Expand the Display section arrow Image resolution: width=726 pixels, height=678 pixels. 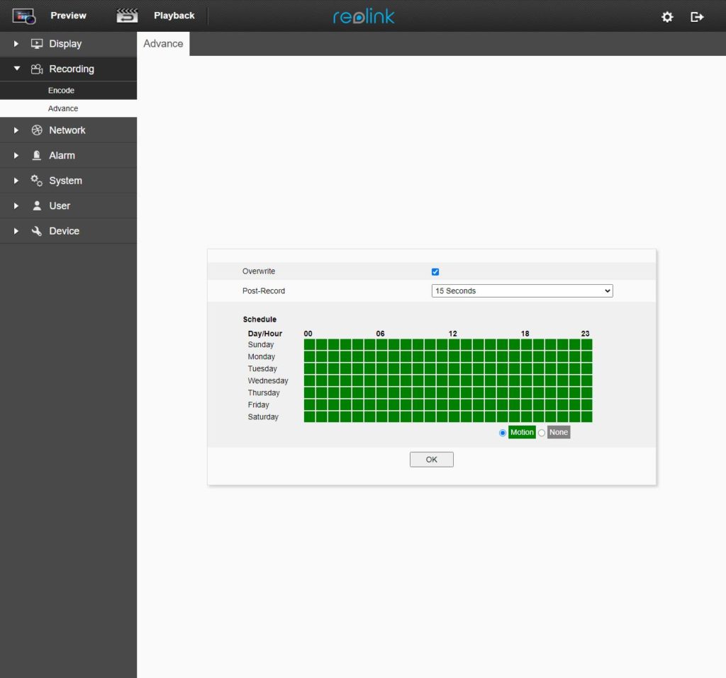(x=16, y=44)
